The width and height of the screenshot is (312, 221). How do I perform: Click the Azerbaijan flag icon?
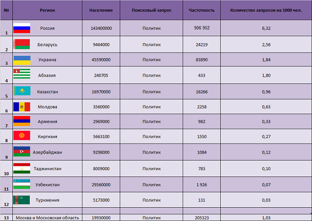pos(22,151)
